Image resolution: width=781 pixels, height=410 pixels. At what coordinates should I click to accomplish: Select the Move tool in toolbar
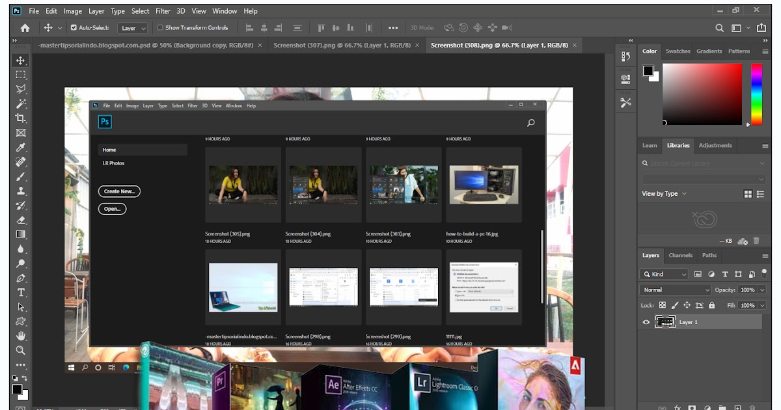coord(21,61)
